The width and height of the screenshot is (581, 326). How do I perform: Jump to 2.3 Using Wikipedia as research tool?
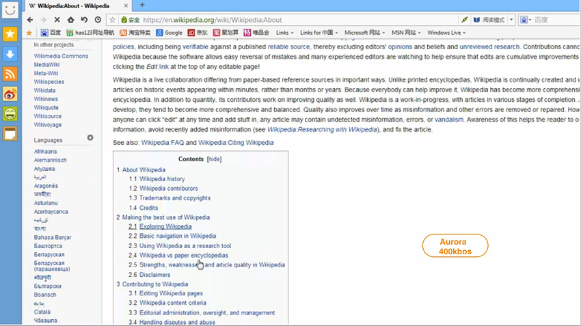(x=180, y=245)
